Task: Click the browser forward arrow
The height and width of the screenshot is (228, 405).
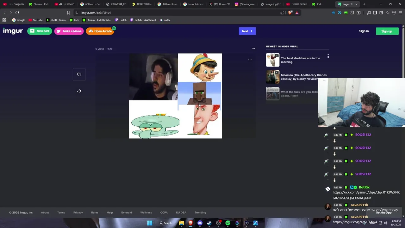Action: (x=10, y=13)
